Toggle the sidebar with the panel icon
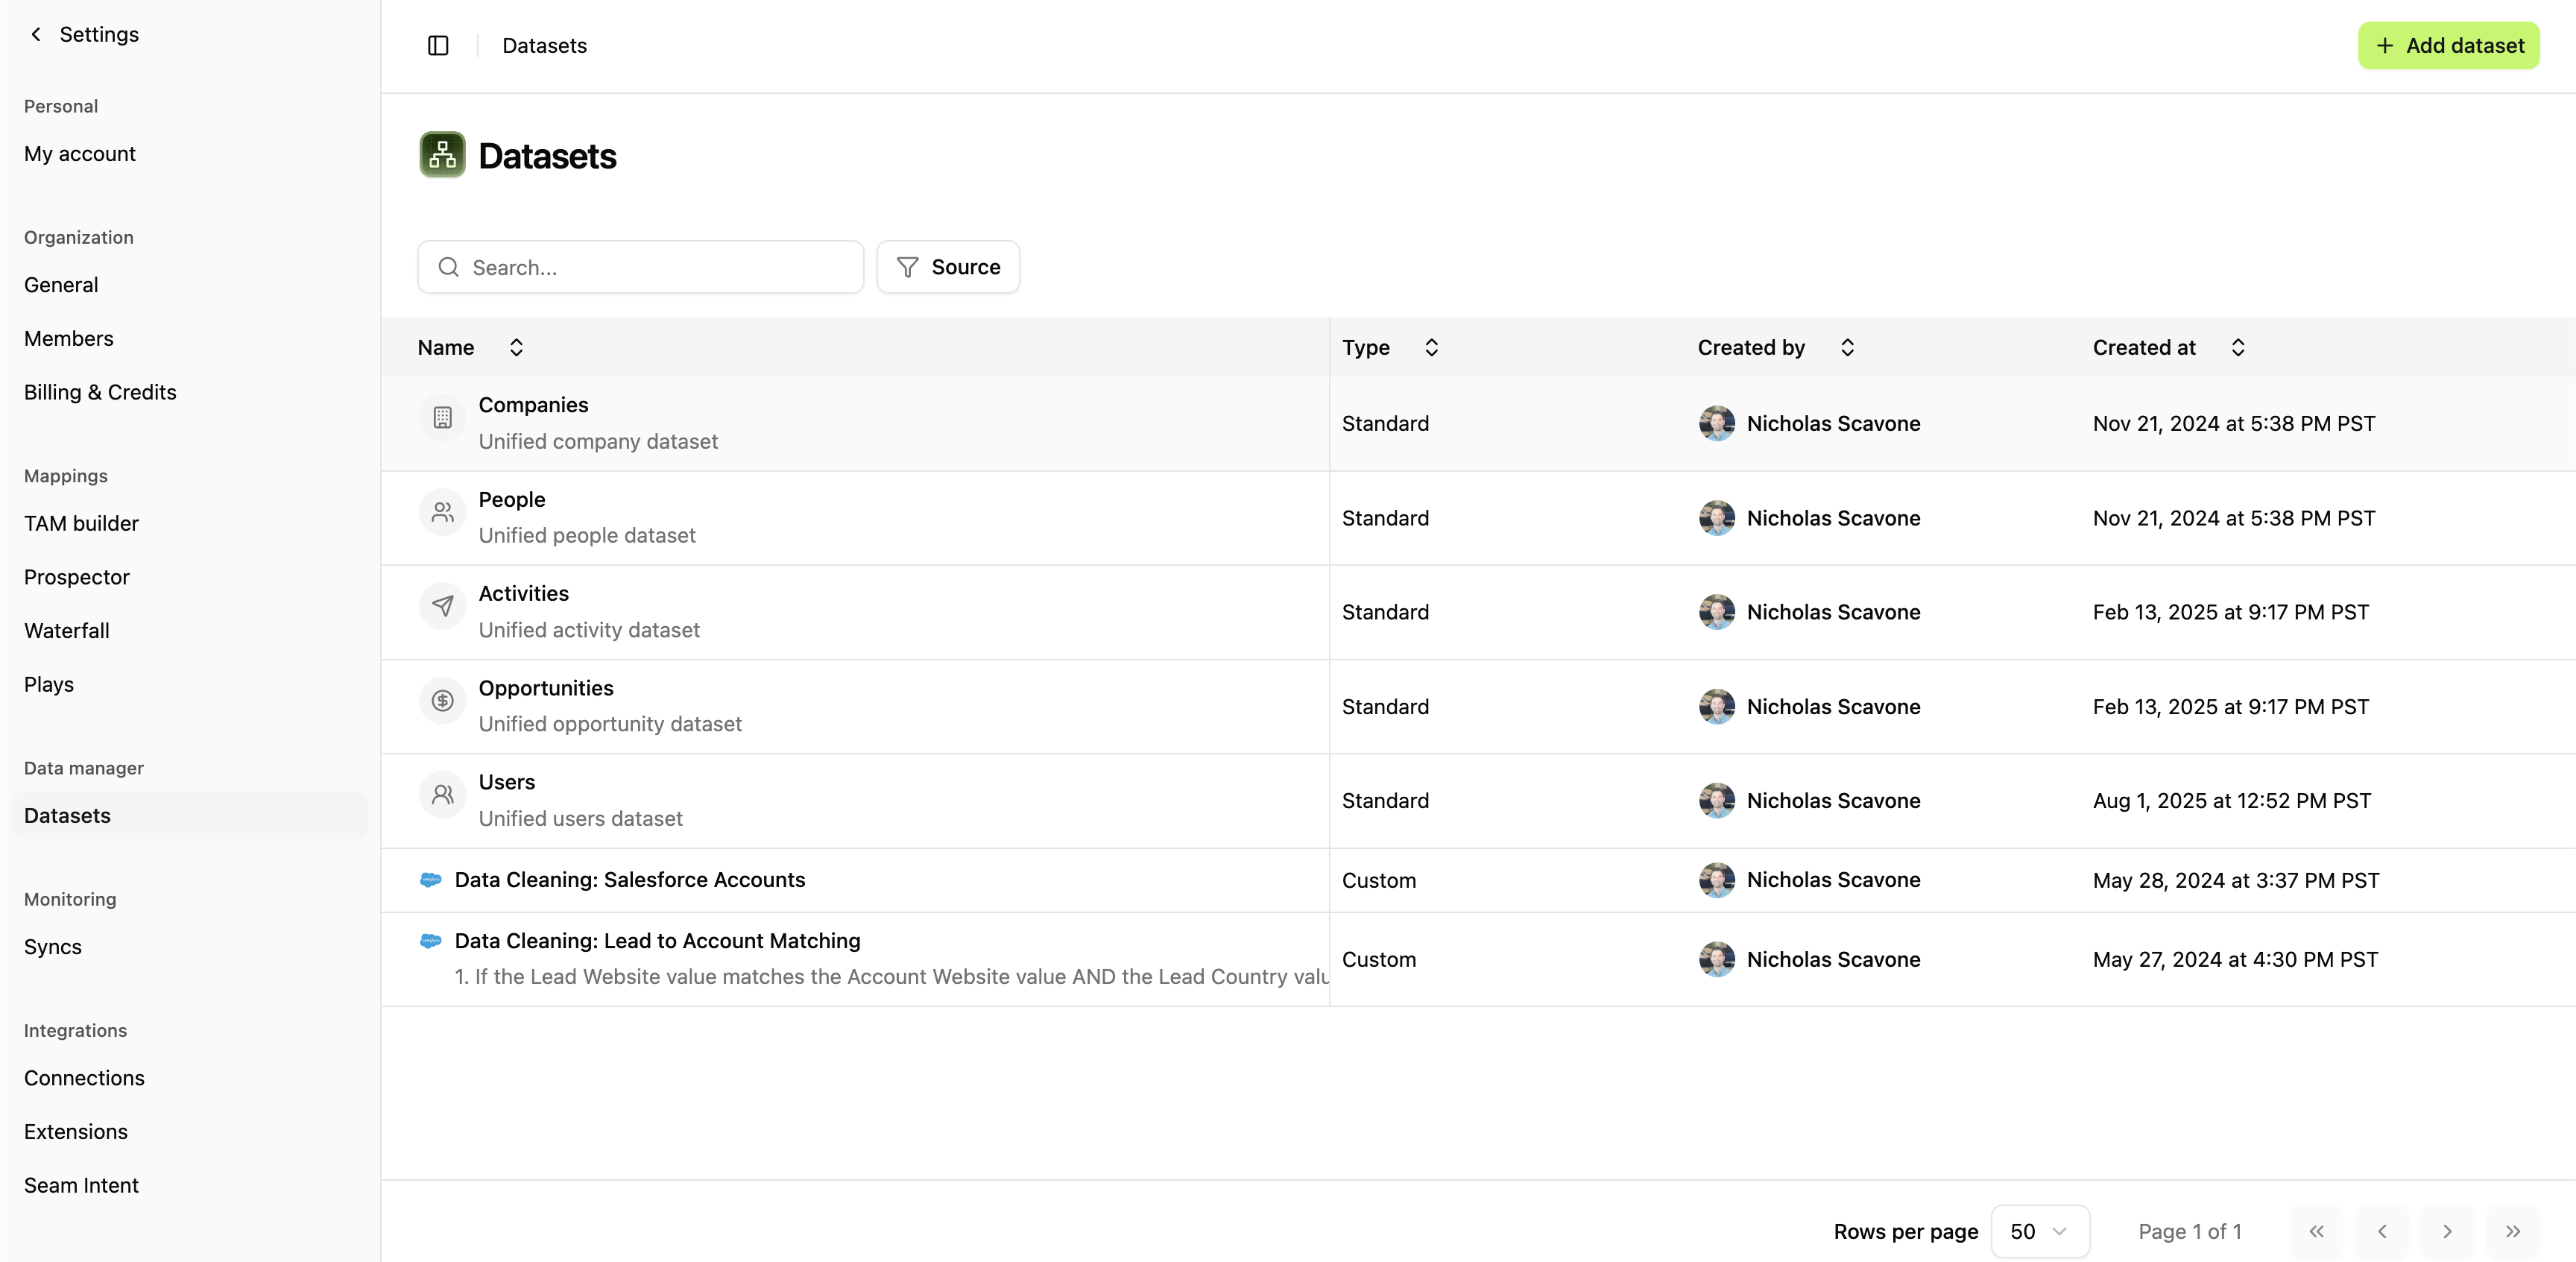Viewport: 2576px width, 1262px height. pos(438,45)
